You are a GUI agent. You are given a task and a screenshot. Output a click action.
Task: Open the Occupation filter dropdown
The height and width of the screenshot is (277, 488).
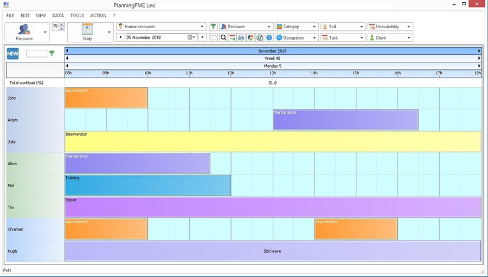[x=297, y=37]
